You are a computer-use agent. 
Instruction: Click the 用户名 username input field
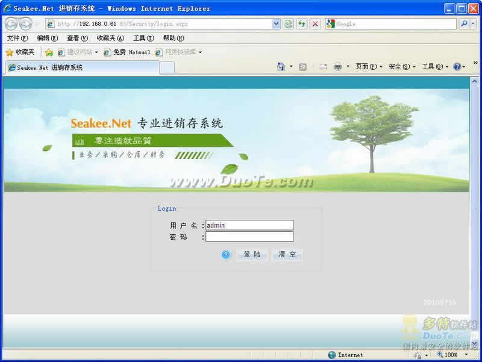(249, 225)
